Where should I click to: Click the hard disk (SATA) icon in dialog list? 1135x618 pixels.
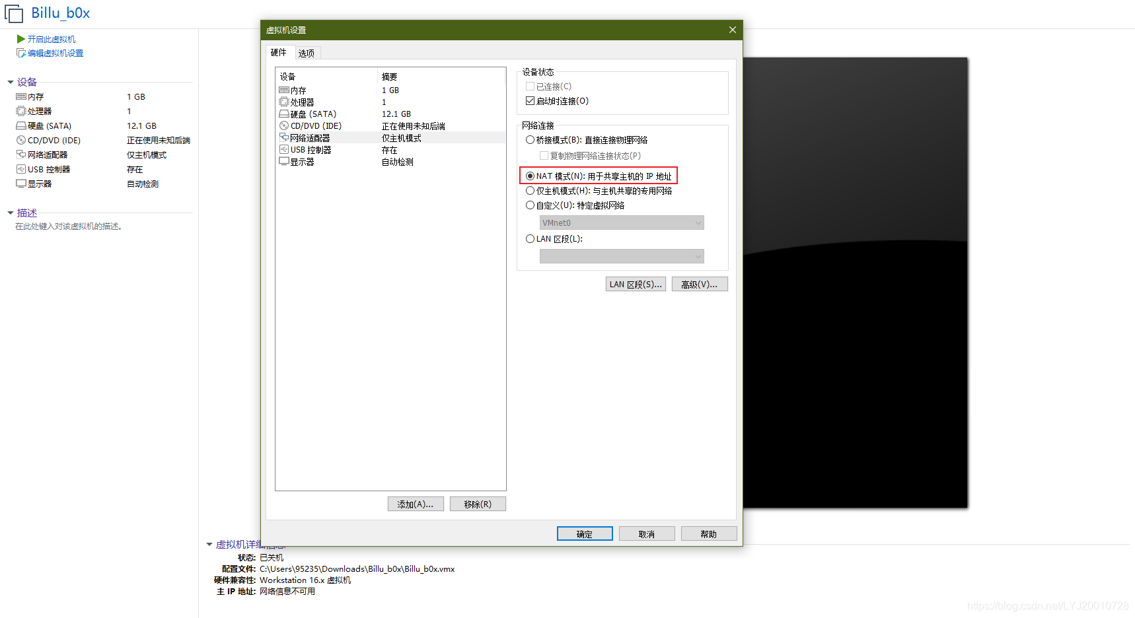click(x=284, y=114)
